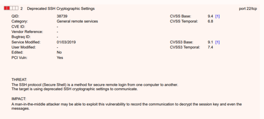Click the port 22/tcp label
264x119 pixels.
tap(248, 9)
